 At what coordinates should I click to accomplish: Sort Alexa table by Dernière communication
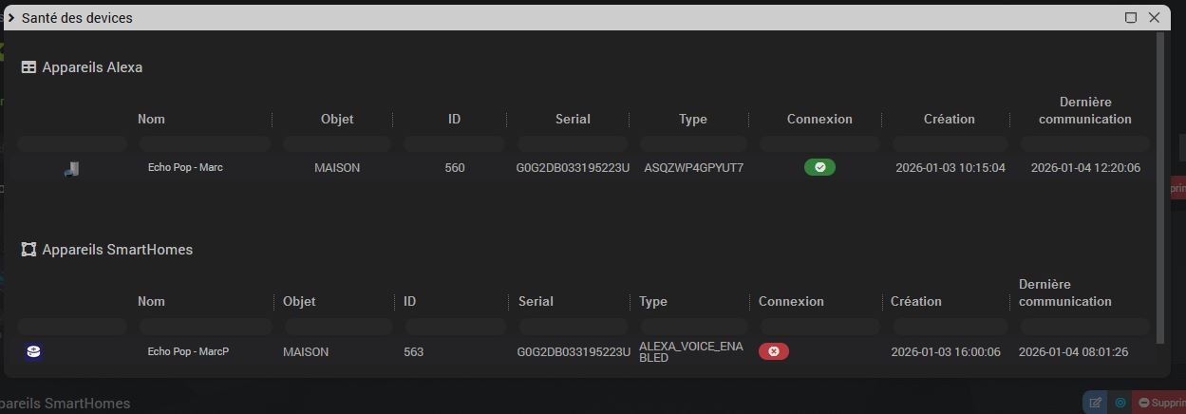(1084, 110)
